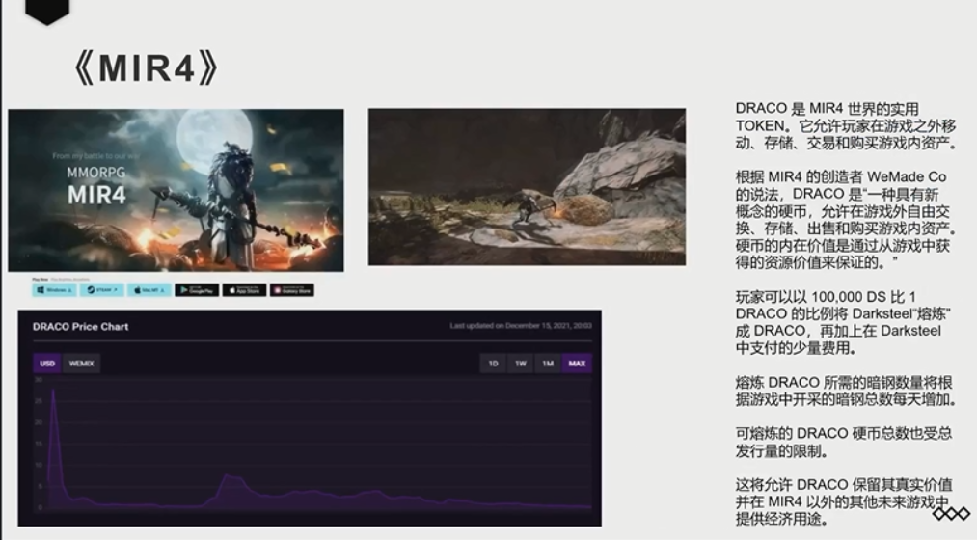This screenshot has height=540, width=977.
Task: Click the 'Last updated on December 15, 2021' text
Action: (x=521, y=326)
